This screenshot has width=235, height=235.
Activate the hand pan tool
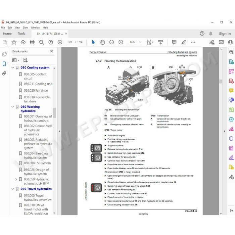point(102,42)
